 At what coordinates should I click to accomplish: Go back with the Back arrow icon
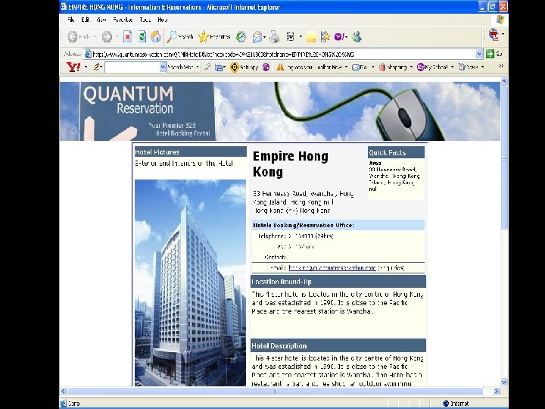click(73, 36)
